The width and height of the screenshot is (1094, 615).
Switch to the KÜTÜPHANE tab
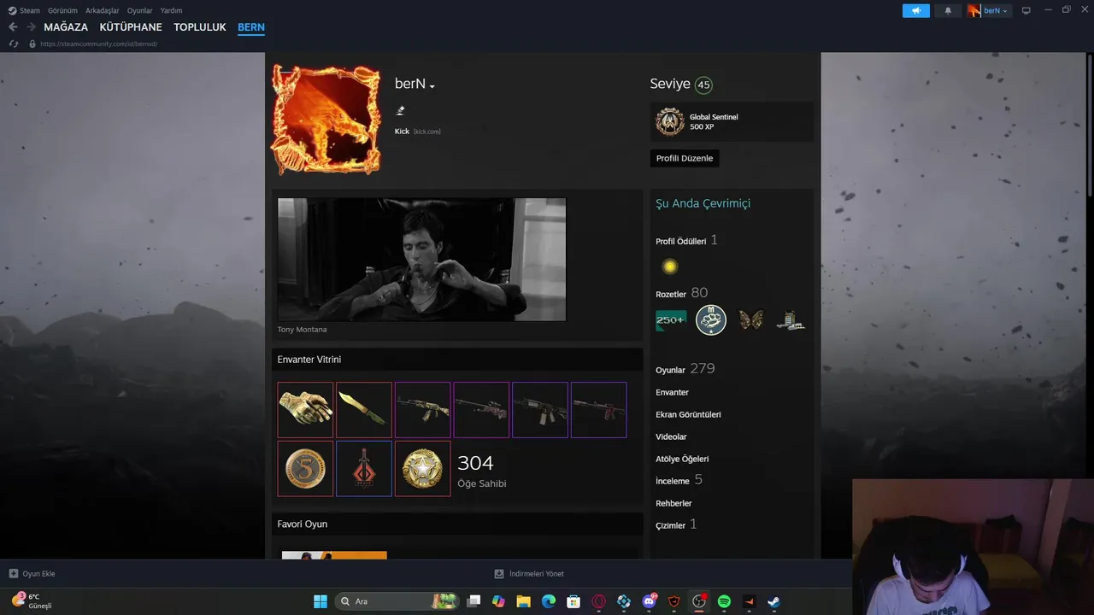pos(131,27)
